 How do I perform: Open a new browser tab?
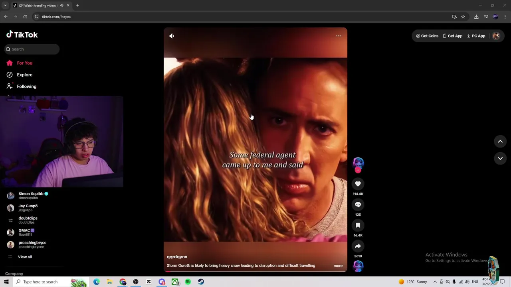pyautogui.click(x=77, y=5)
